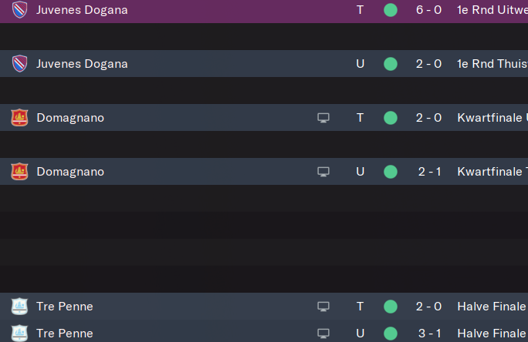Open Tre Penne team link in away (U) row

pos(65,334)
